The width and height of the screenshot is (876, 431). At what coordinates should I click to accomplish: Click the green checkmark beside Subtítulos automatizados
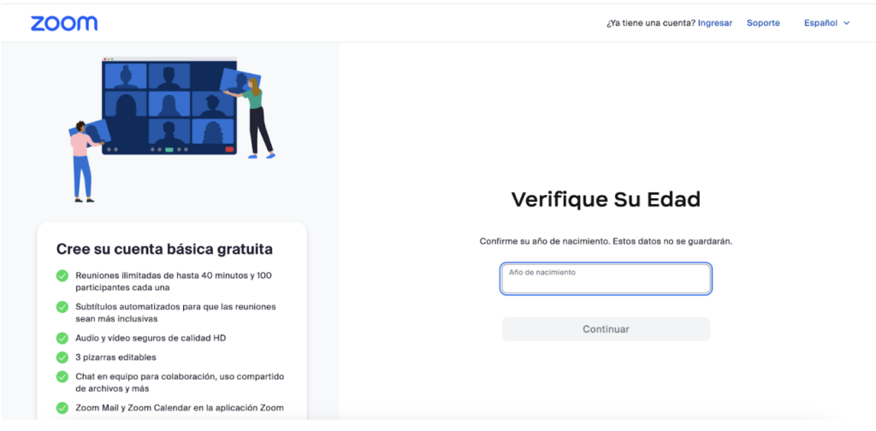(62, 307)
